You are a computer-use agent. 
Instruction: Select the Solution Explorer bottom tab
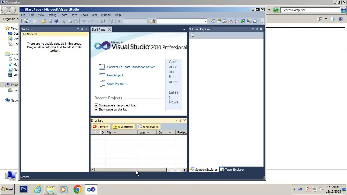click(204, 170)
